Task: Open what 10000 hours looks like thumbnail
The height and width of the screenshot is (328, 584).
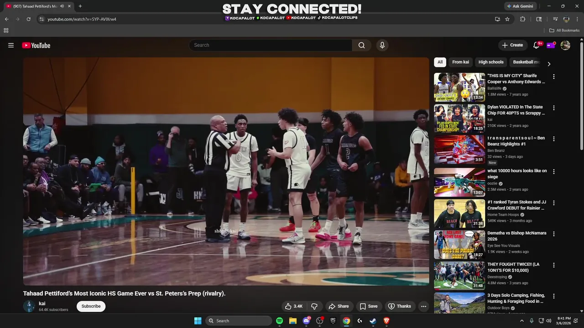Action: [x=459, y=182]
